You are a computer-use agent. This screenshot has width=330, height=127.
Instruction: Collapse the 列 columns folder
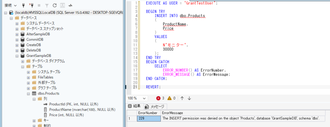(x=34, y=99)
